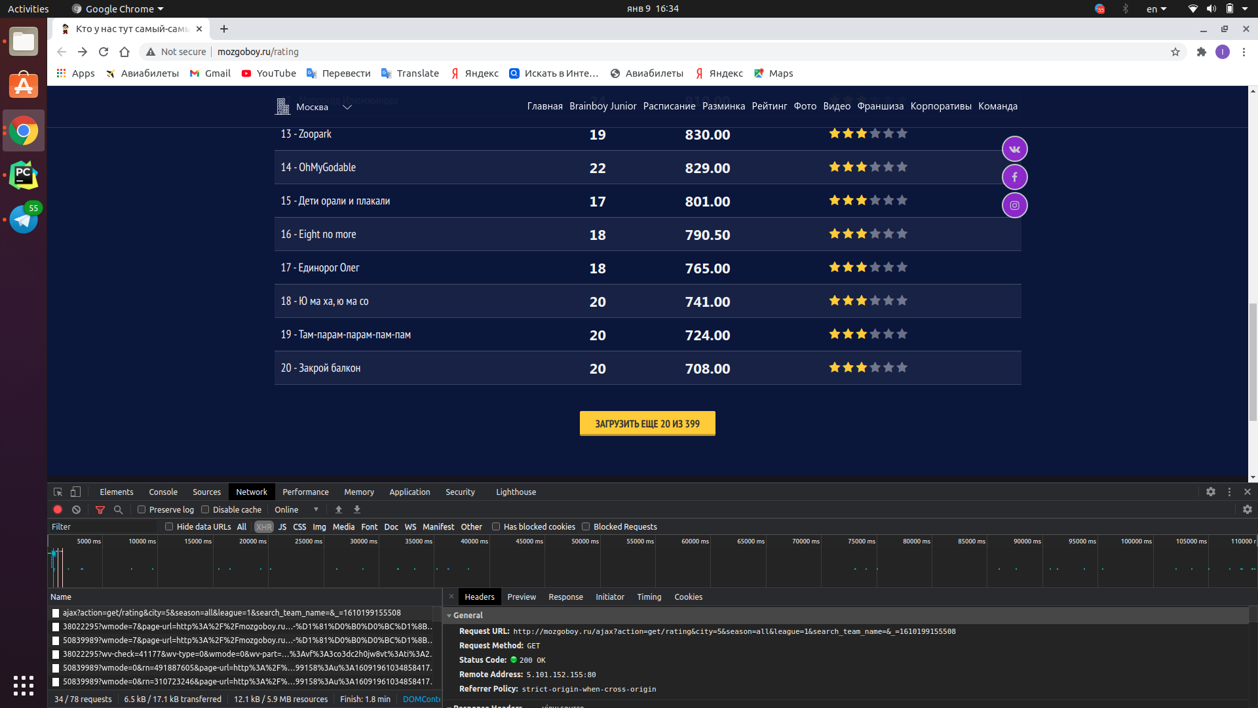Toggle the XHR request type filter
1258x708 pixels.
[x=263, y=526]
